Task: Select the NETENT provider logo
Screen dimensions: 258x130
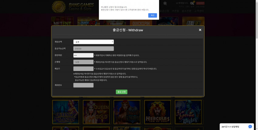Action: click(62, 21)
